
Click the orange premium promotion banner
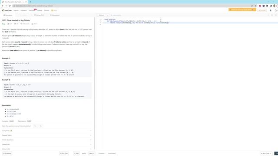pos(242,10)
